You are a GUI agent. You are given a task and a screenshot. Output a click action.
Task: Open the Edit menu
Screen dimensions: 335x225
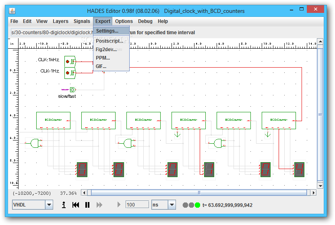(27, 21)
